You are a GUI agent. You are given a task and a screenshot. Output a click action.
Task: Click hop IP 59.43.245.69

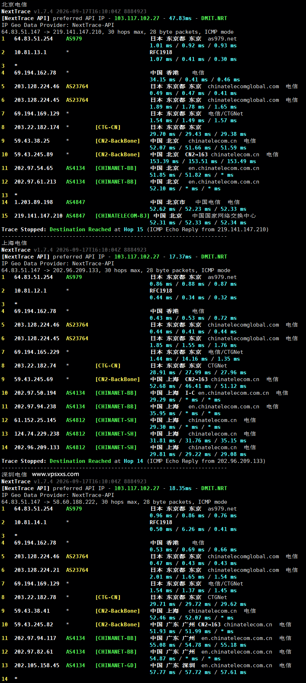(x=34, y=379)
